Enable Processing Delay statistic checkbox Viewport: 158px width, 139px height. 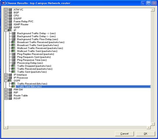[14, 63]
